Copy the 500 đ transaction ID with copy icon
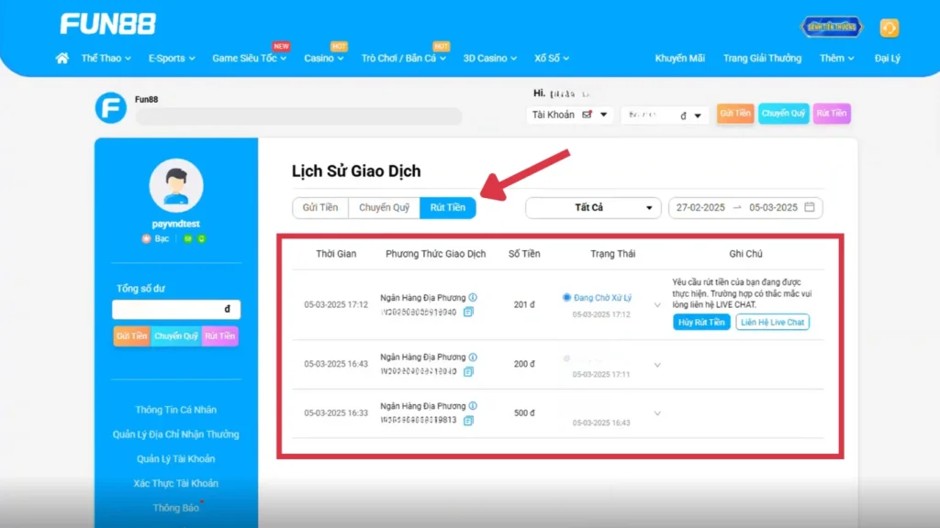The width and height of the screenshot is (940, 528). pos(467,420)
